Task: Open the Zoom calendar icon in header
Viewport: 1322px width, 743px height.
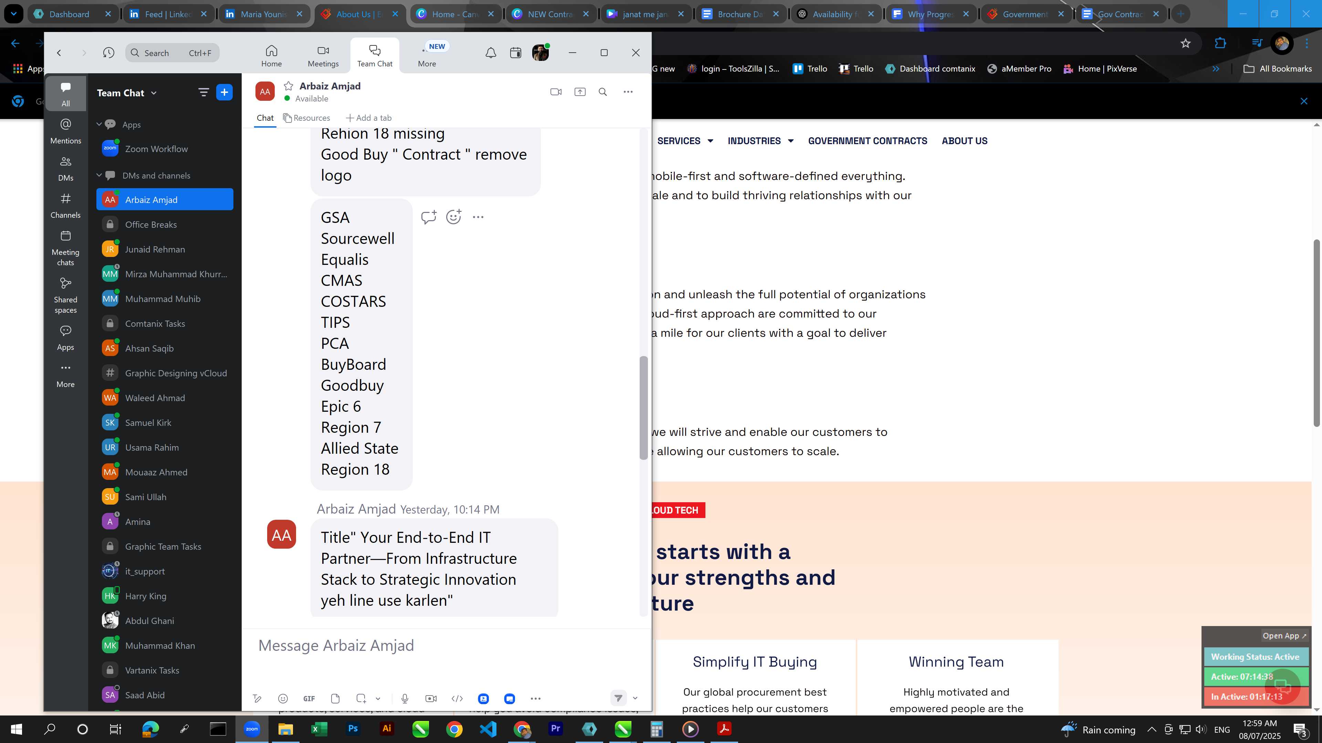Action: click(515, 53)
